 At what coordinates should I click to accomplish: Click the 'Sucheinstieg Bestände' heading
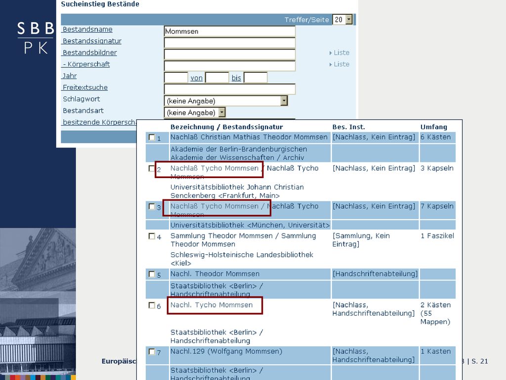pos(100,4)
